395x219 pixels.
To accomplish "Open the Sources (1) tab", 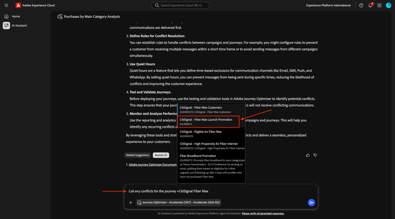I will (x=161, y=155).
